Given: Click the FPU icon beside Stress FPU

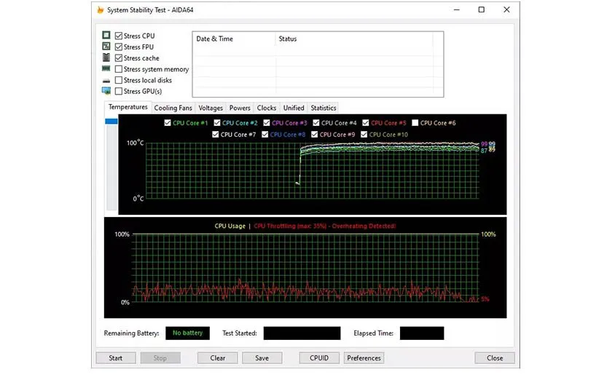Looking at the screenshot, I should point(106,47).
